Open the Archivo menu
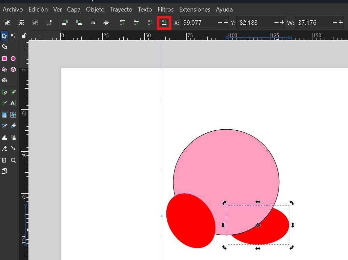Image resolution: width=348 pixels, height=260 pixels. click(x=13, y=9)
